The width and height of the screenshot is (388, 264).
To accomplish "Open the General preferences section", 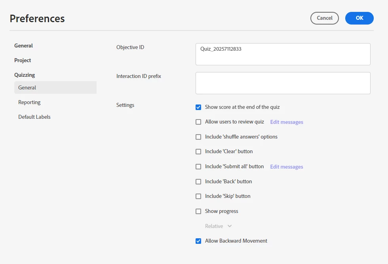I will click(24, 46).
